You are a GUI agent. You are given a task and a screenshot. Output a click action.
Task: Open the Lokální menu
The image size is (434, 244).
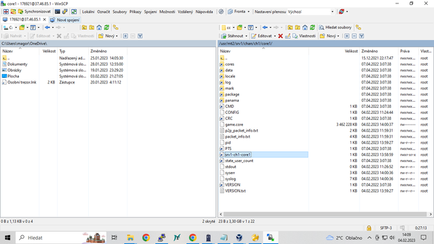[88, 12]
